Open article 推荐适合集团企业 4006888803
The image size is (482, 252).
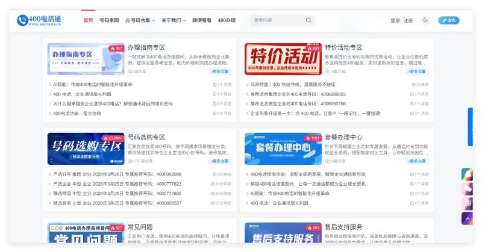[x=298, y=94]
